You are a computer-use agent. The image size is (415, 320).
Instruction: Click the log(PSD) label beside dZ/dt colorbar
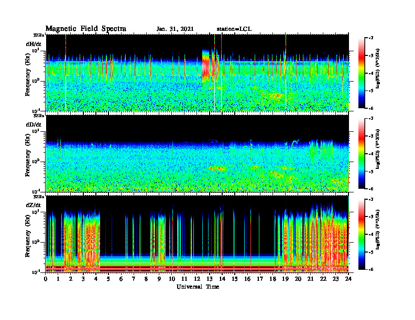click(x=378, y=230)
